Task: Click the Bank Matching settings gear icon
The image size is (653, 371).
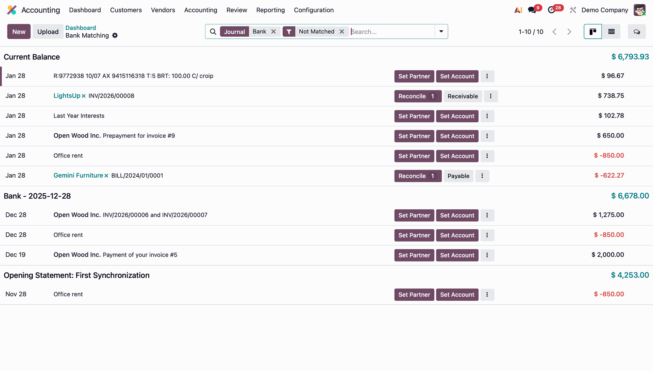Action: 115,35
